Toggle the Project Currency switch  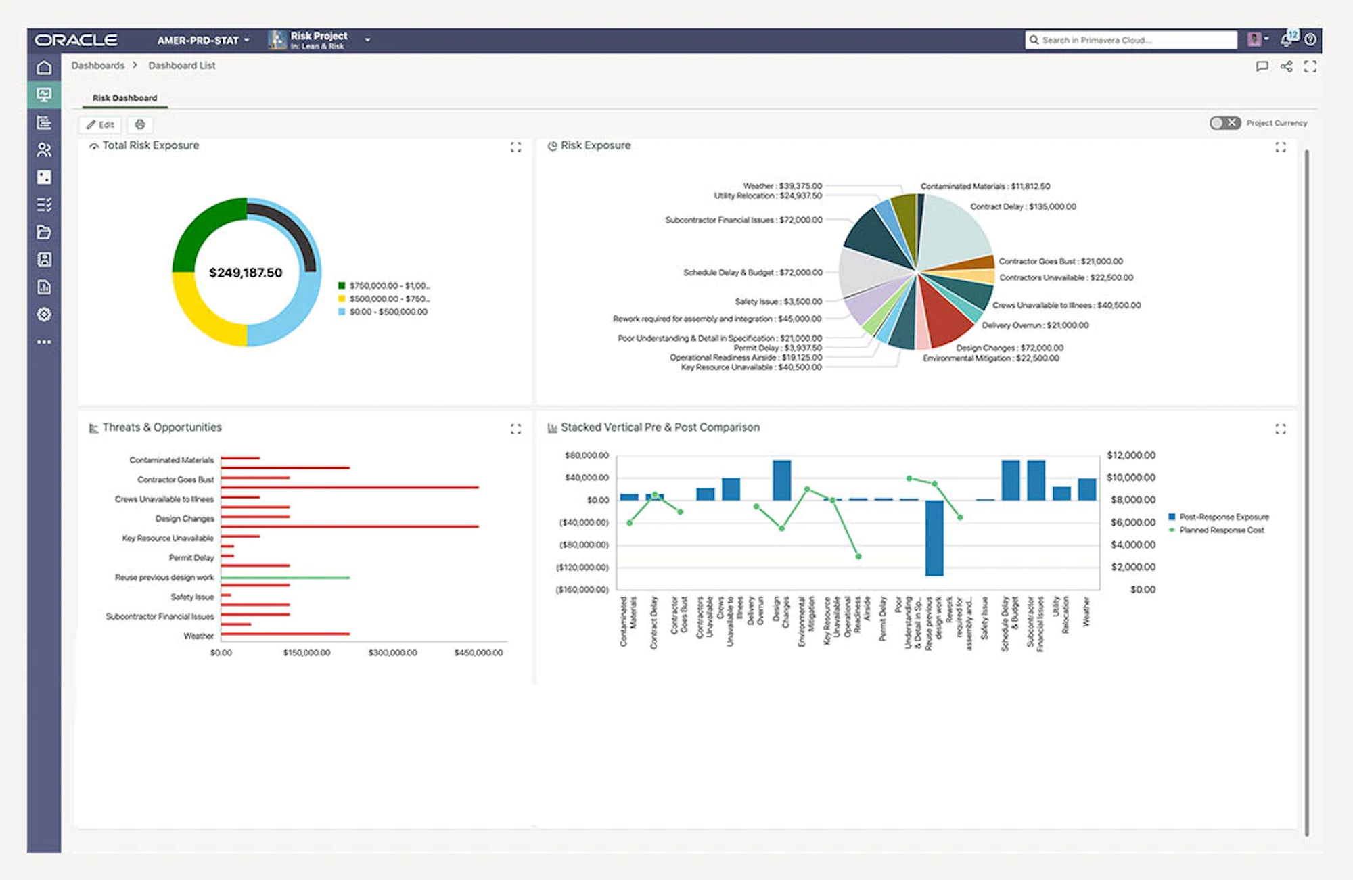[x=1224, y=122]
